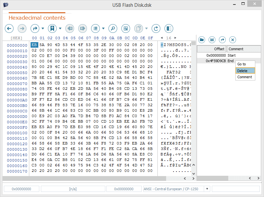Increase bytes per row with right arrow
This screenshot has height=197, width=264.
pos(175,38)
